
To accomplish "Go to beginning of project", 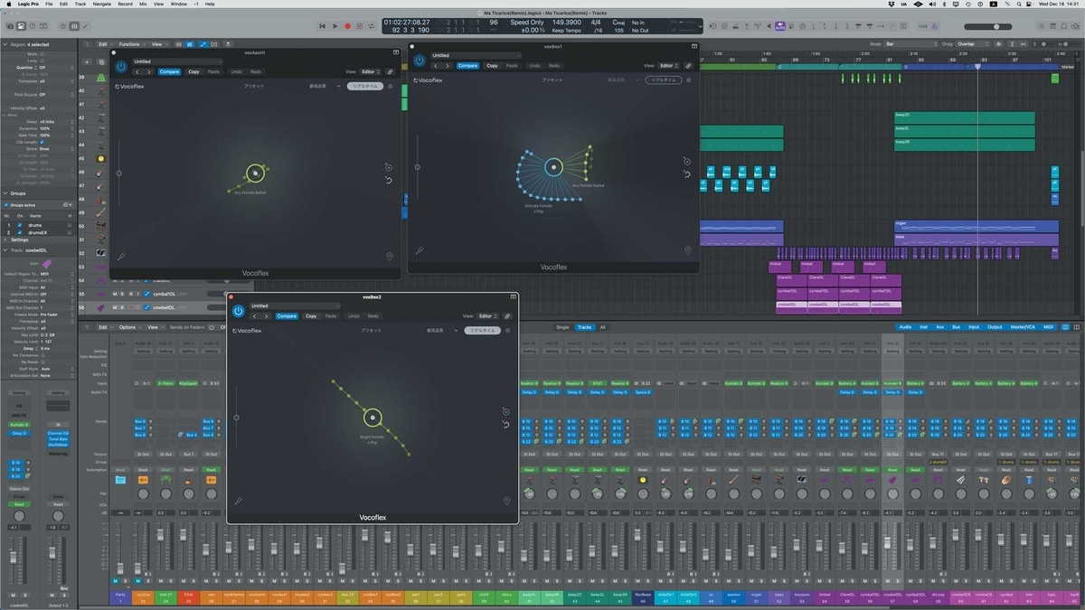I will 322,26.
